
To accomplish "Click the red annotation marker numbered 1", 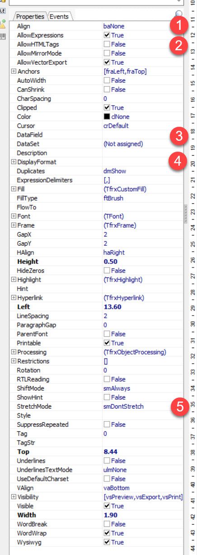I will click(179, 26).
